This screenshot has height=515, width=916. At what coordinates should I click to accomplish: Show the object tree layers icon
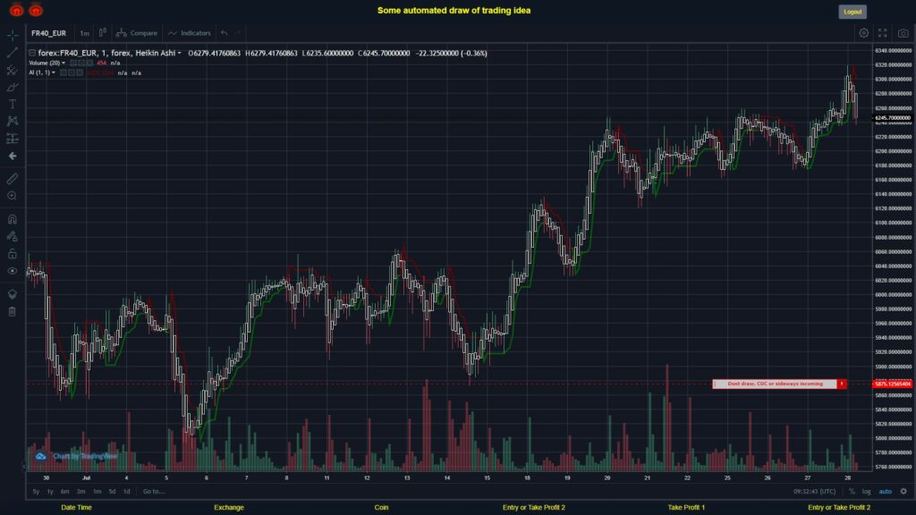[13, 293]
